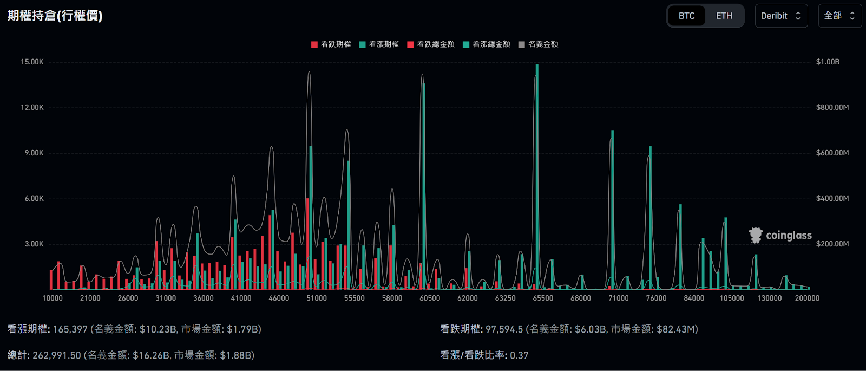Click the tall green bar near strike 50000
This screenshot has width=866, height=371.
[311, 217]
